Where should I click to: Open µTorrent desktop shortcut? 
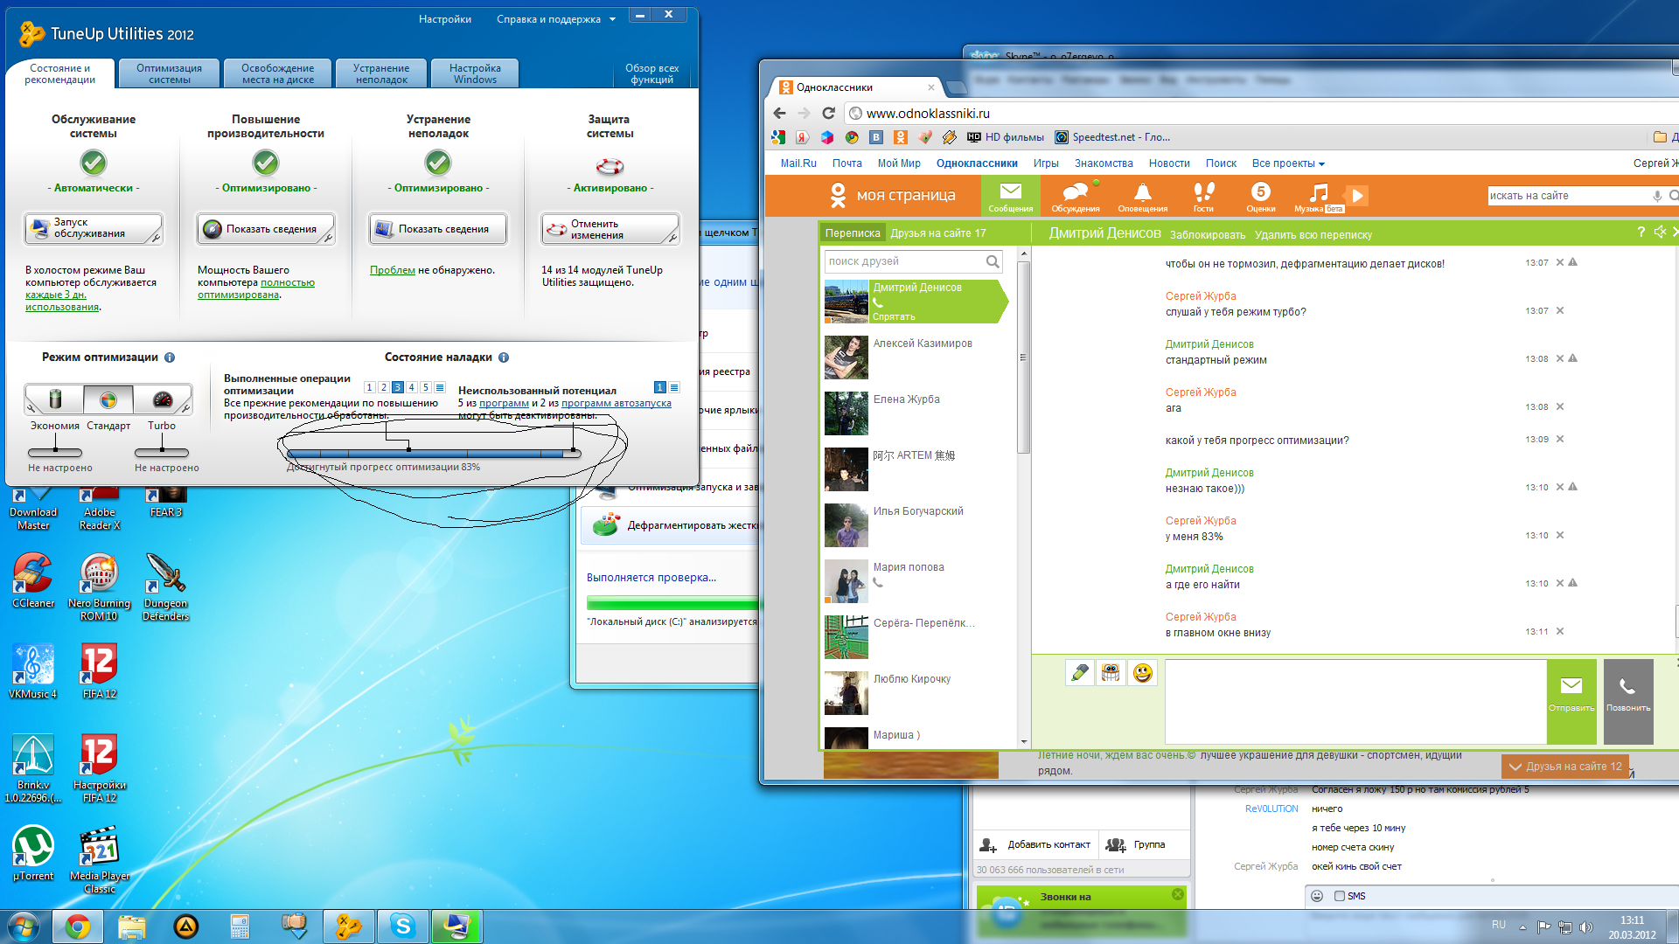[33, 853]
